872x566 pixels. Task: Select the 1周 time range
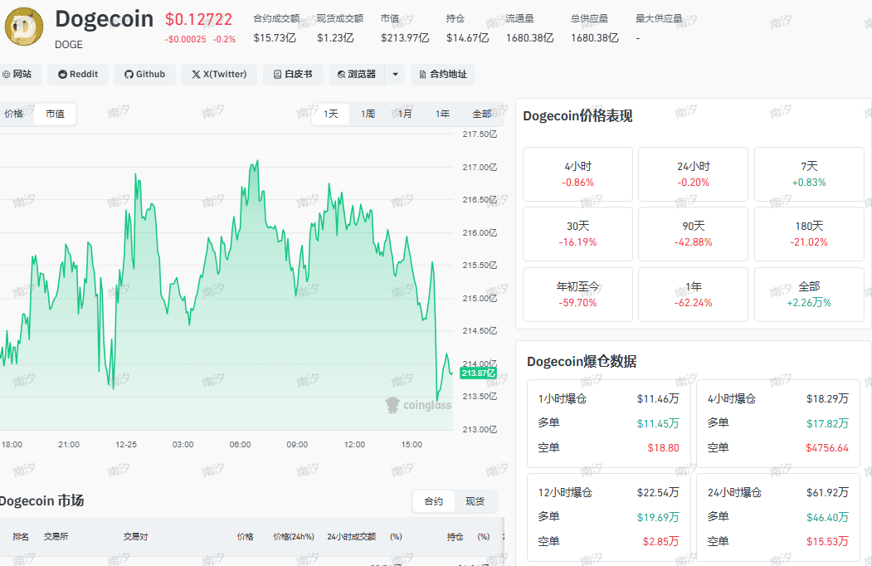pos(368,114)
